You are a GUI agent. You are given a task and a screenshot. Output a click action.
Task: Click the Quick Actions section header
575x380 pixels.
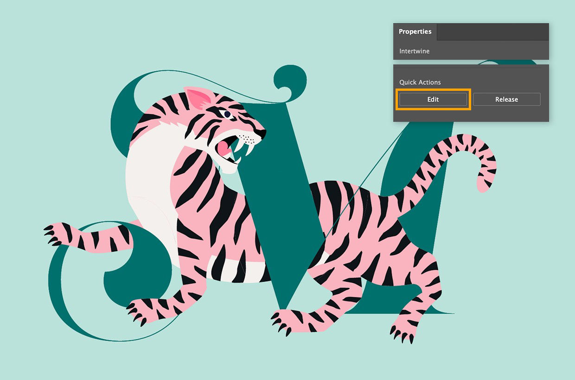tap(420, 82)
